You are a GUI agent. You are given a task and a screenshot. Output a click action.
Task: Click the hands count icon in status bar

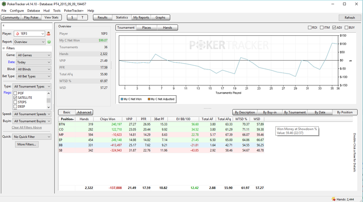(x=333, y=199)
